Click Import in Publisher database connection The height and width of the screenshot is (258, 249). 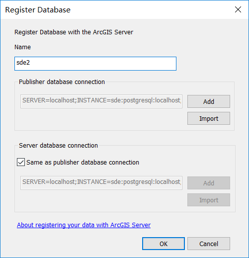(209, 118)
